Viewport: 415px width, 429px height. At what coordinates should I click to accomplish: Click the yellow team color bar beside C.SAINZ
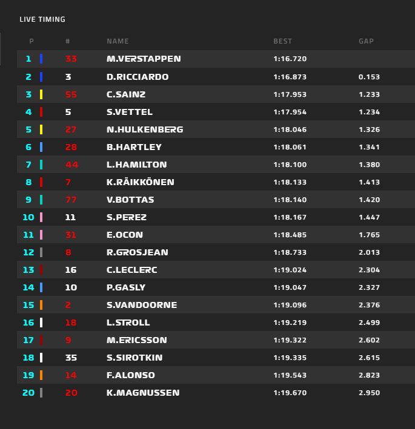pyautogui.click(x=41, y=94)
